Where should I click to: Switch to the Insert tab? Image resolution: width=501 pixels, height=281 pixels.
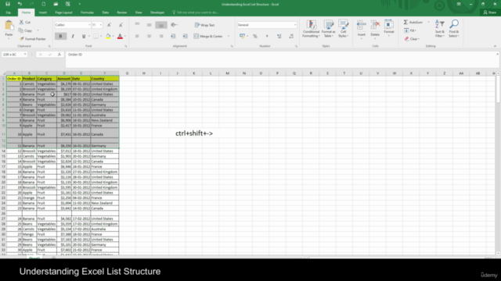tap(43, 12)
